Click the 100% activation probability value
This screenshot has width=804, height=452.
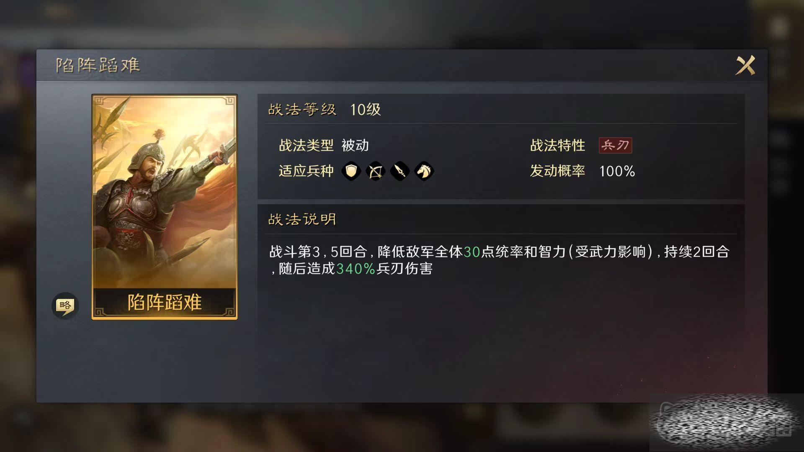[x=617, y=171]
